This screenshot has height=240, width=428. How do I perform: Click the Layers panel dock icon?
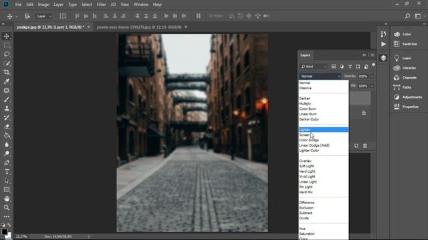[x=383, y=58]
